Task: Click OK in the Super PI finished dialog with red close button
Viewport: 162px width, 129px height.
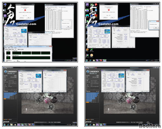Action: tap(156, 28)
